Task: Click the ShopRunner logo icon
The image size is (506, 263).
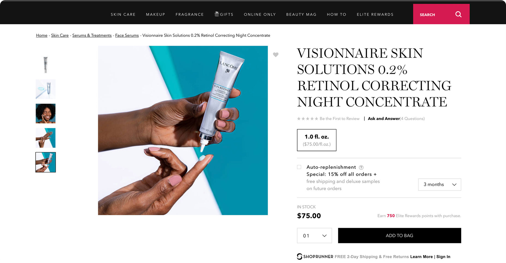Action: [x=299, y=256]
